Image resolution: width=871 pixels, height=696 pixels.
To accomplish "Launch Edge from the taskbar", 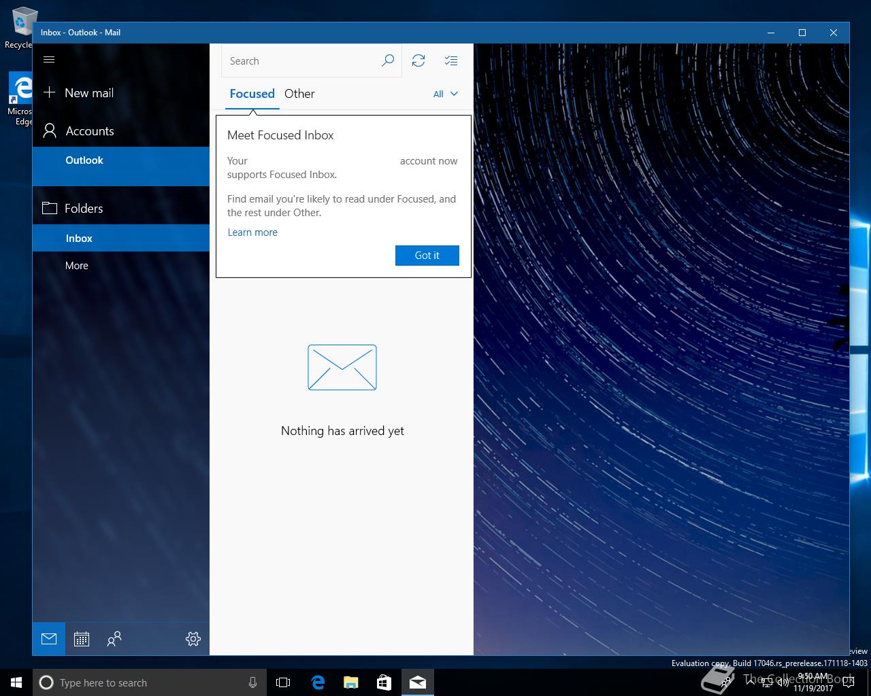I will [318, 682].
